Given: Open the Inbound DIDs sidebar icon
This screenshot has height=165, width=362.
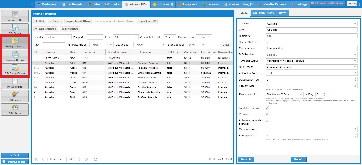Looking at the screenshot, I should (x=15, y=16).
